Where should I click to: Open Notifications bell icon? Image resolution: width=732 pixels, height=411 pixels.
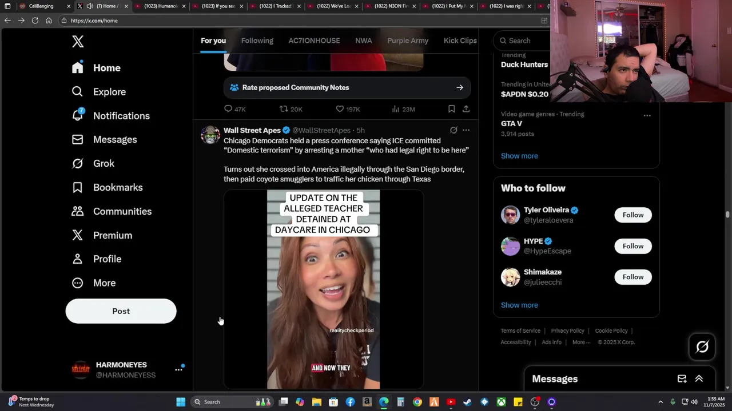tap(77, 115)
